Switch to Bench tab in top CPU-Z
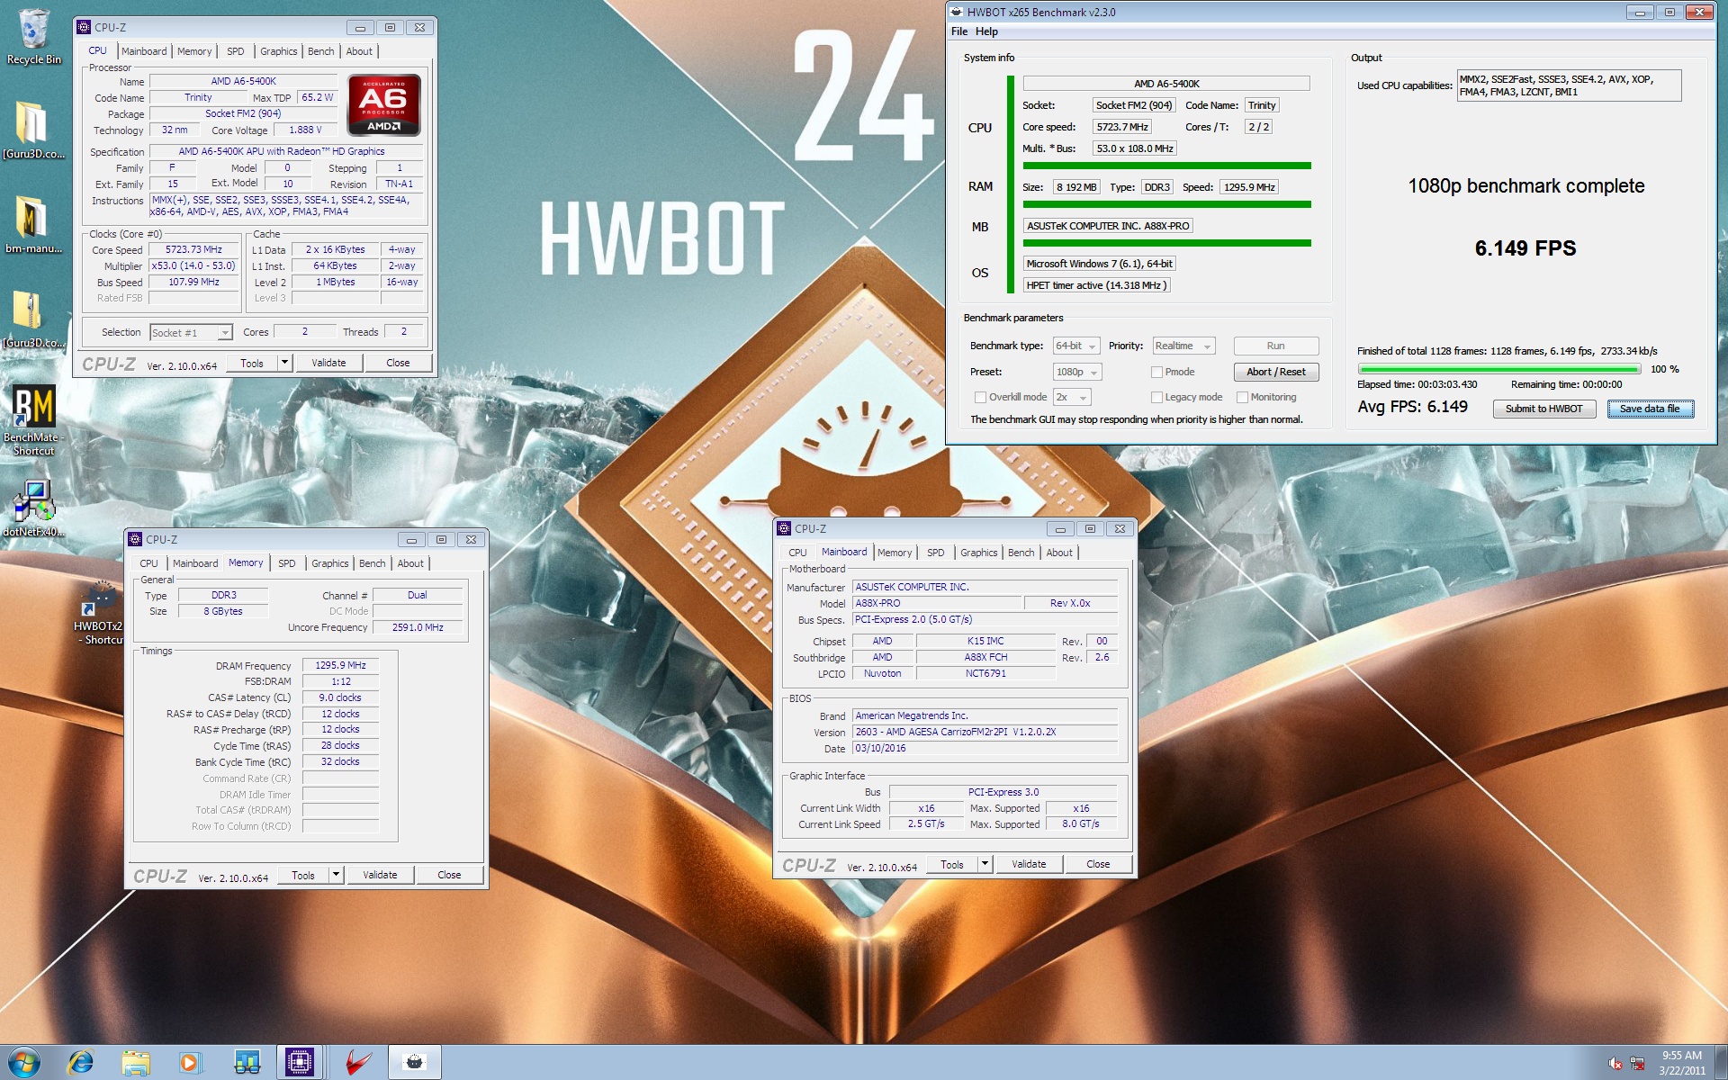The height and width of the screenshot is (1080, 1728). pos(320,51)
